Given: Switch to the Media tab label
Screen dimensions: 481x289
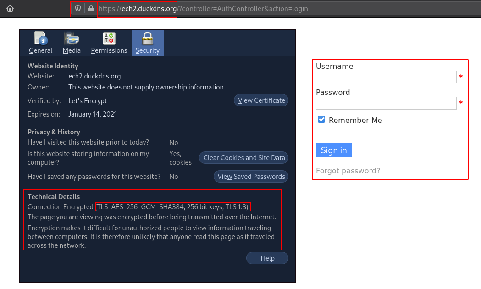Looking at the screenshot, I should coord(72,50).
